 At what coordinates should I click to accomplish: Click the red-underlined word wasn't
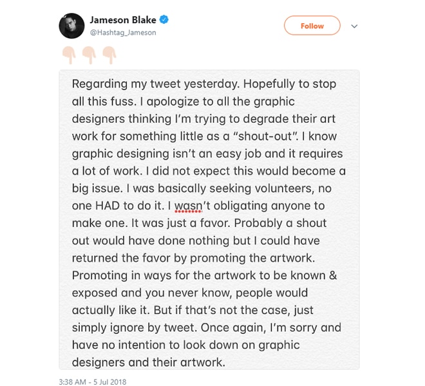[x=192, y=206]
